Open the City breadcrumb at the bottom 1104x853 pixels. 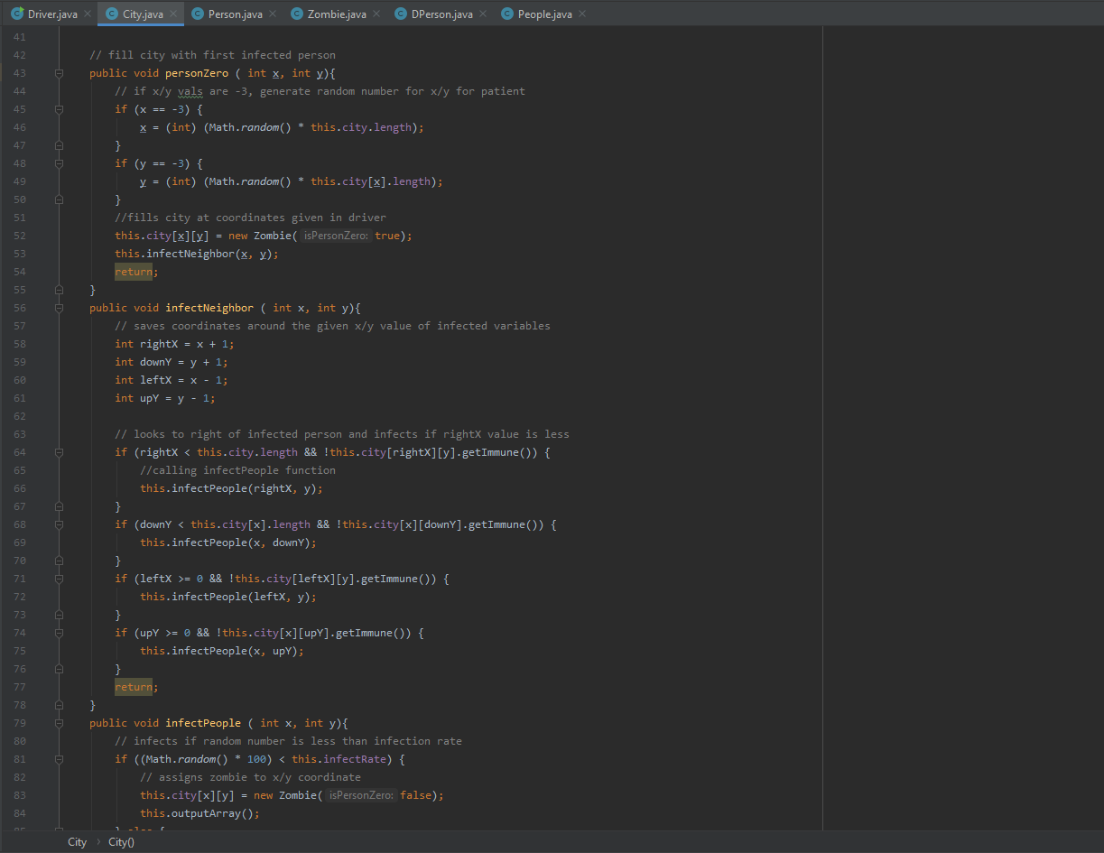[77, 842]
